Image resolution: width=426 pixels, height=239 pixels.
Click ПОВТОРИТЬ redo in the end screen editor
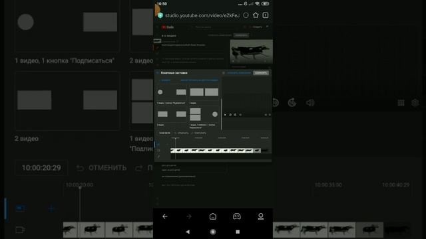click(x=198, y=133)
